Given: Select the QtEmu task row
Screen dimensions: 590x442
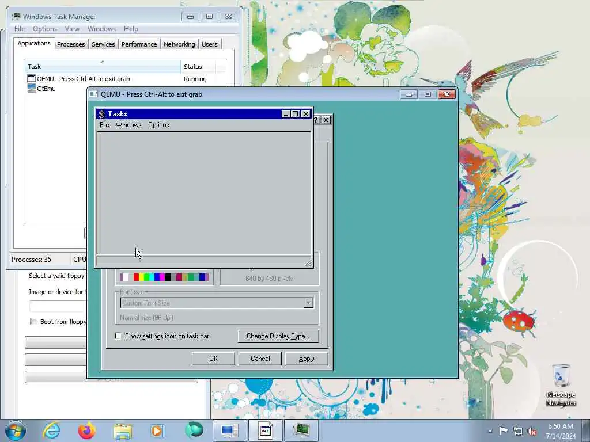Looking at the screenshot, I should (x=56, y=89).
